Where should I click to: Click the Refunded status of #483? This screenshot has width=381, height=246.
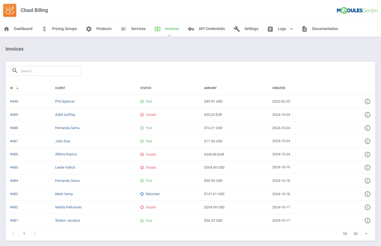click(150, 194)
